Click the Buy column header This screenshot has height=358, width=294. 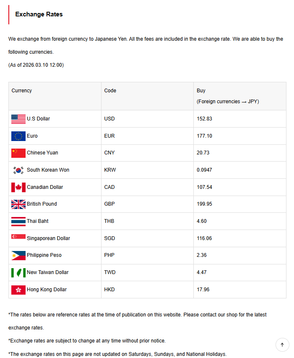pos(201,91)
